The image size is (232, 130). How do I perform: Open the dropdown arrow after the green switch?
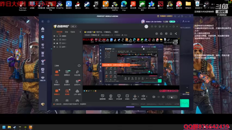(x=177, y=21)
